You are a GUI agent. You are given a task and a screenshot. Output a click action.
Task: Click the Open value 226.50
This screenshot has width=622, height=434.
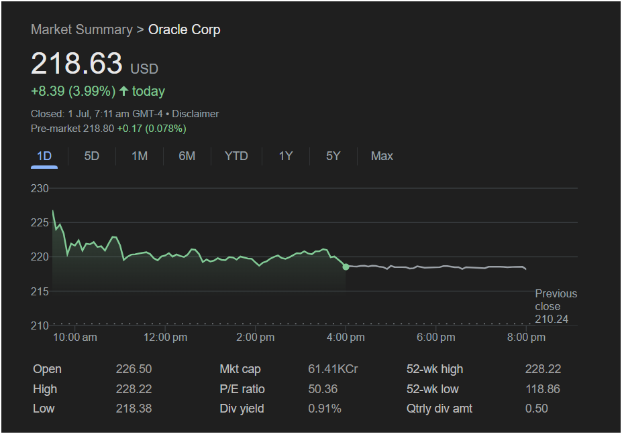point(134,369)
